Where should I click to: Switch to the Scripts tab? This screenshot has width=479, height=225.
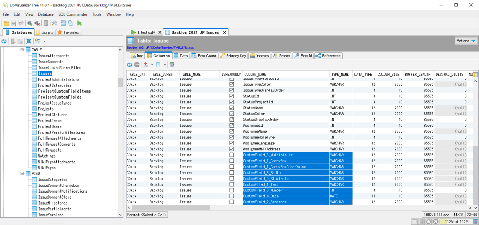point(44,32)
